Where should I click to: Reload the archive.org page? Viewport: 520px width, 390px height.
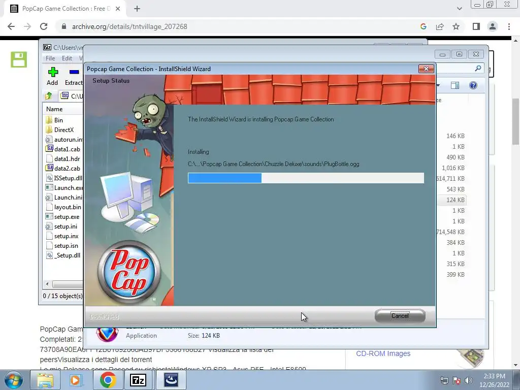[x=44, y=26]
